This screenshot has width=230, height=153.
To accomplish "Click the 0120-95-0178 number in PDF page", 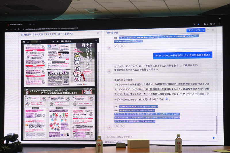I will point(58,73).
